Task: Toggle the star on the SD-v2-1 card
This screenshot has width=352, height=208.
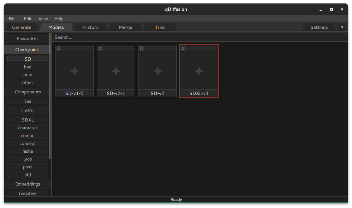Action: coord(100,48)
